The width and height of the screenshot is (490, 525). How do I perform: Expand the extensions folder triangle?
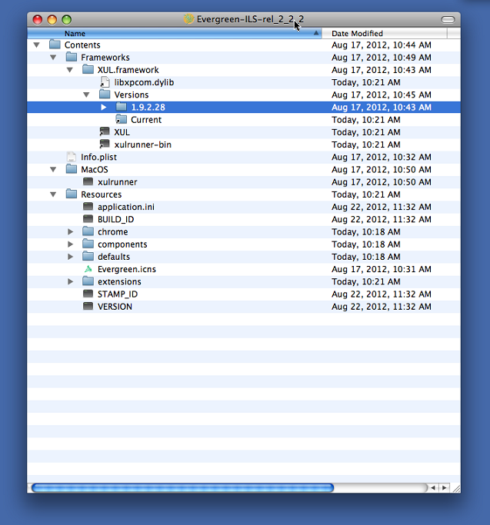pyautogui.click(x=71, y=282)
